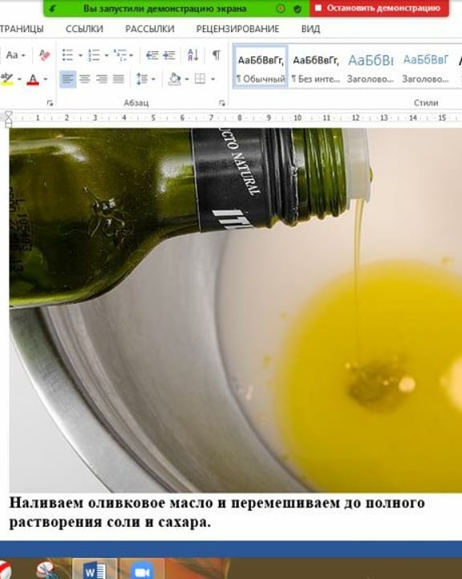
Task: Open Yandex browser from the taskbar
Action: click(x=5, y=569)
